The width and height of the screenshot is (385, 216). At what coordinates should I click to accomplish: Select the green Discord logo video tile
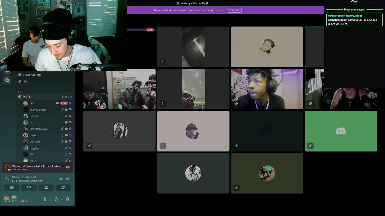341,131
